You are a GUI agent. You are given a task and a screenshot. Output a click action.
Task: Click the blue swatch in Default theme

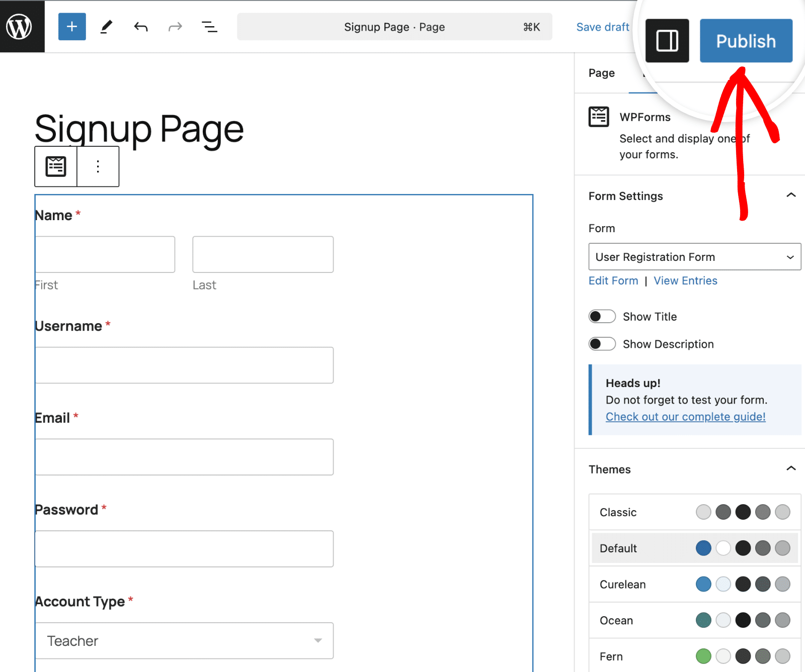pyautogui.click(x=703, y=548)
